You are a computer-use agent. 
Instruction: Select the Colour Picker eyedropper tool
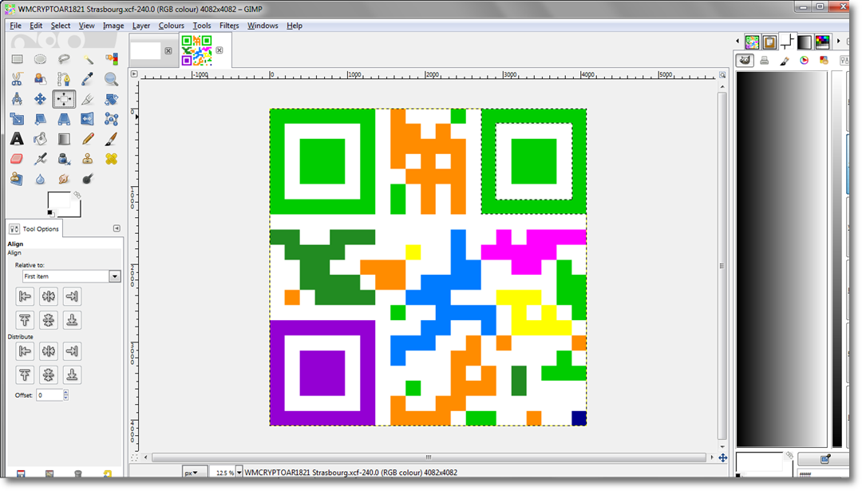click(x=88, y=79)
